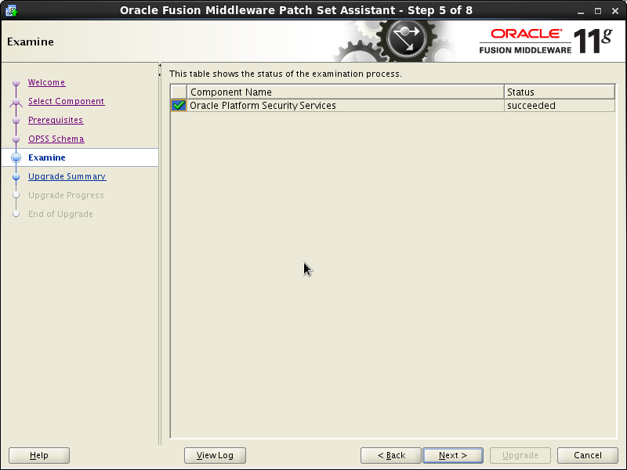Collapse the navigation pane with divider arrow

point(160,66)
